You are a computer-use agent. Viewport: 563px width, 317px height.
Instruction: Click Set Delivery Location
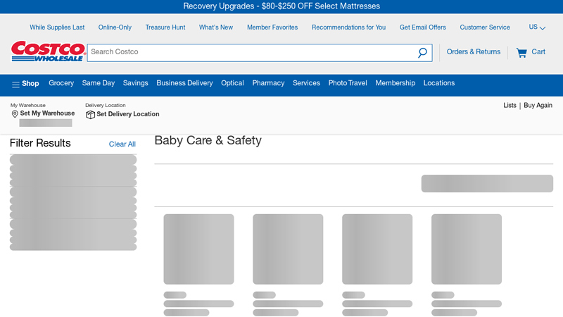pyautogui.click(x=128, y=114)
